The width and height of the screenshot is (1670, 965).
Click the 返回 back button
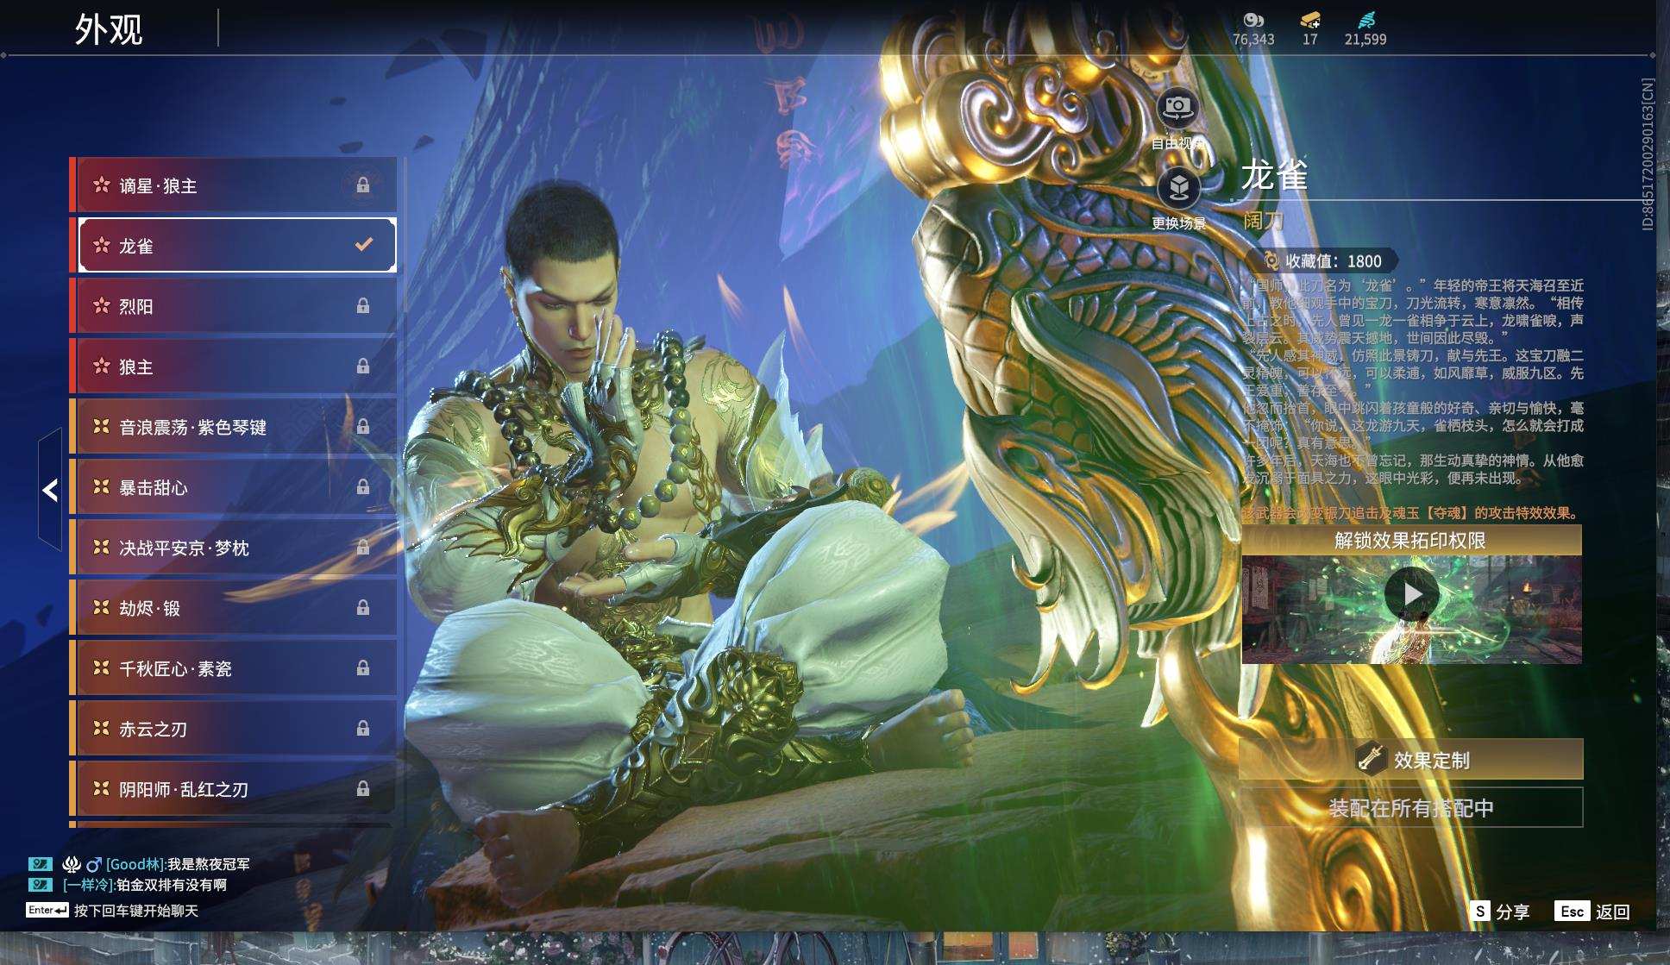(x=1592, y=912)
